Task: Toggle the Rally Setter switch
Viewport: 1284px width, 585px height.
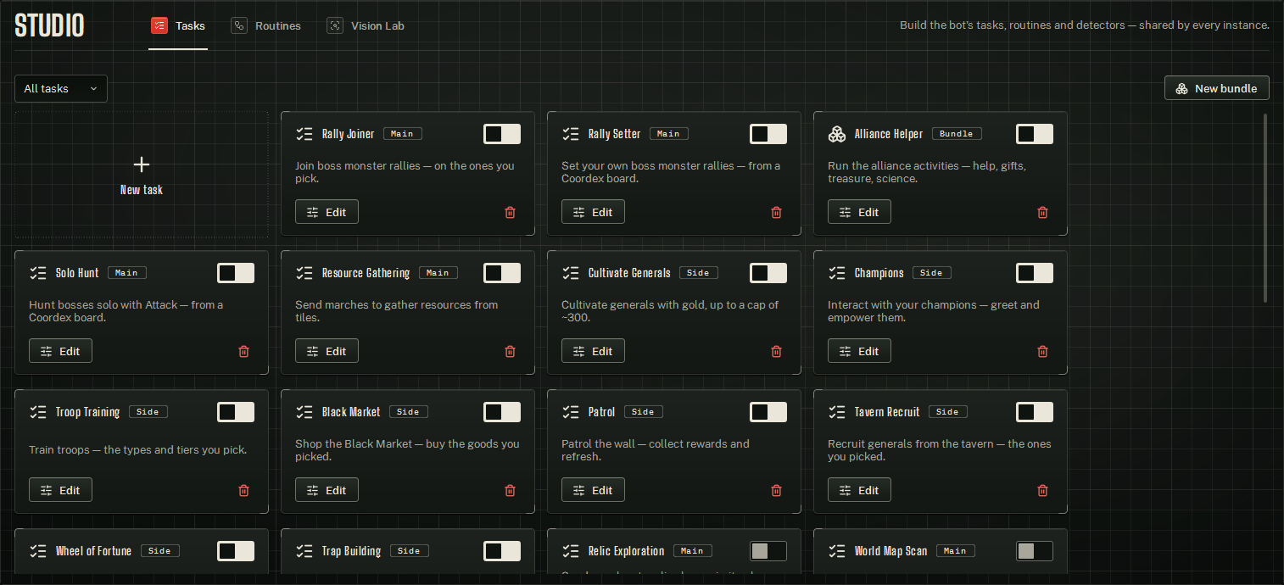Action: 768,134
